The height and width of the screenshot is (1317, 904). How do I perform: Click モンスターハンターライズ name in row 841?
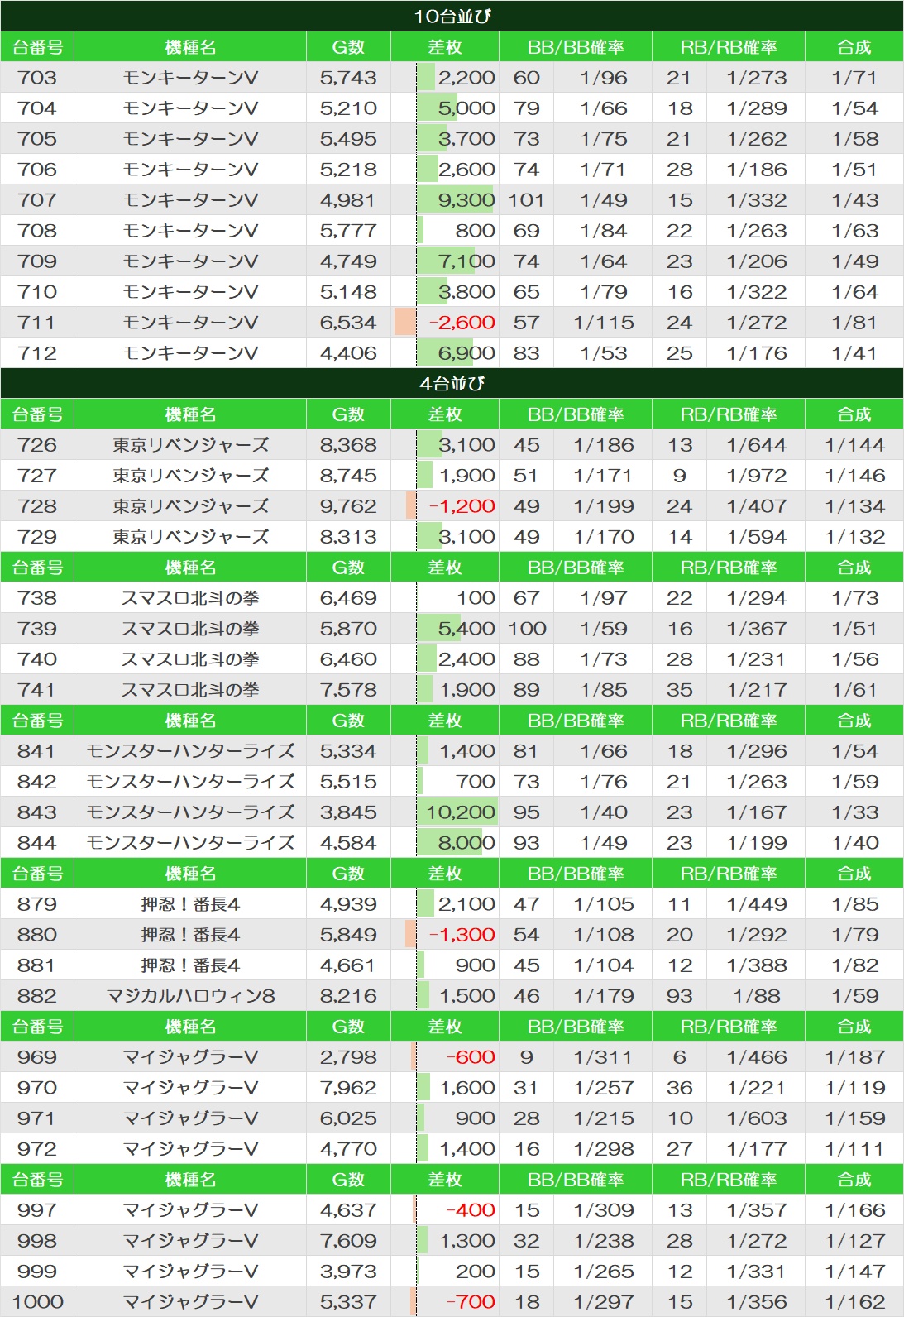[x=190, y=751]
